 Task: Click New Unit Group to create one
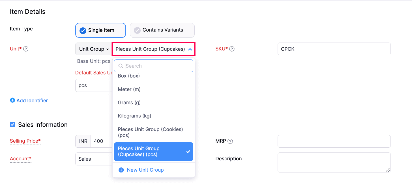[x=145, y=170]
